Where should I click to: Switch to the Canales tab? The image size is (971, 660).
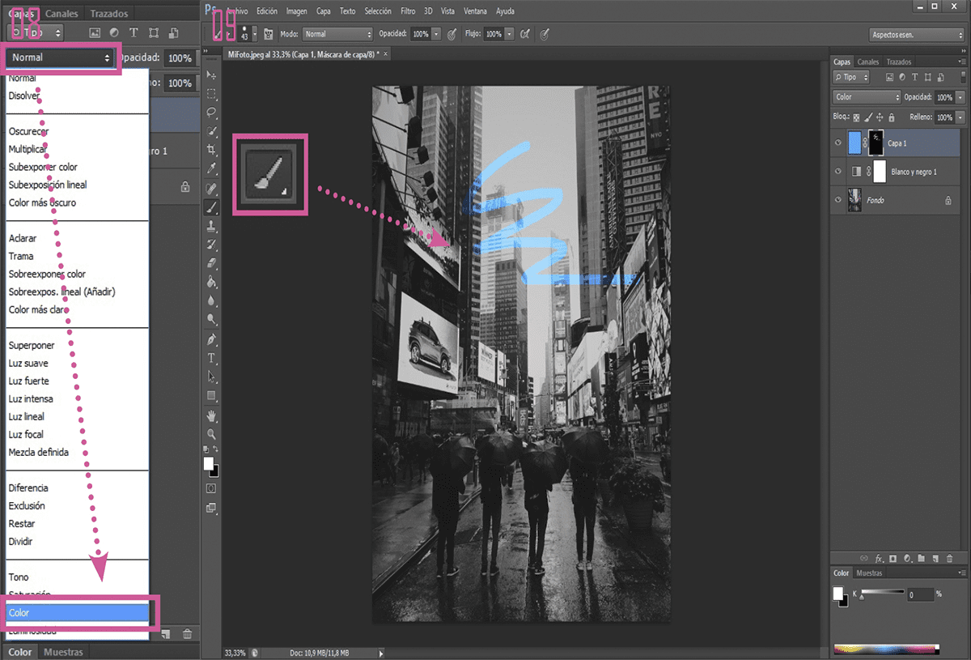point(867,62)
